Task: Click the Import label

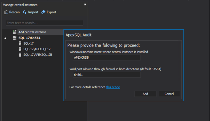Action: pyautogui.click(x=33, y=12)
